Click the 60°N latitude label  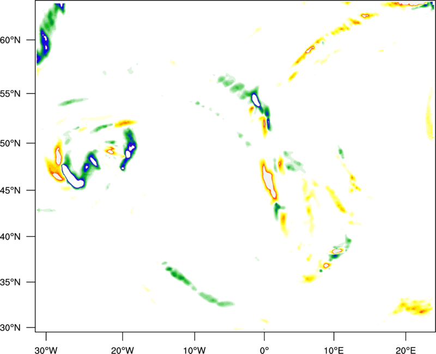(x=10, y=40)
